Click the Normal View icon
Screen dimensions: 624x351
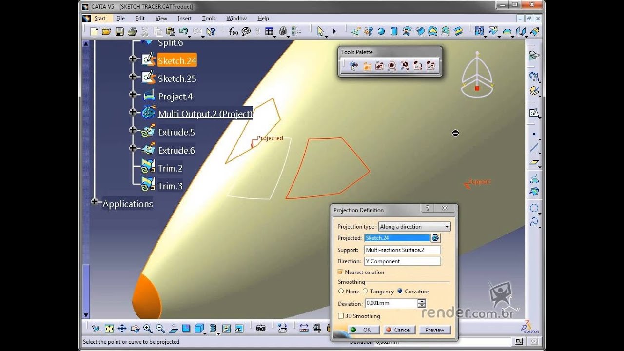[x=173, y=329]
